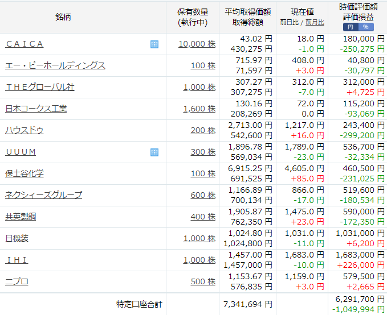Switch valuation display to percent (%)

pos(366,27)
